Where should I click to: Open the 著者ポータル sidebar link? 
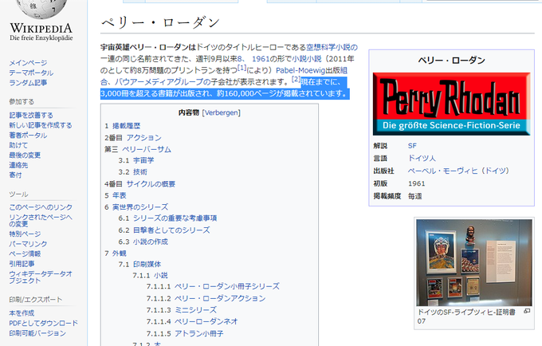(29, 136)
